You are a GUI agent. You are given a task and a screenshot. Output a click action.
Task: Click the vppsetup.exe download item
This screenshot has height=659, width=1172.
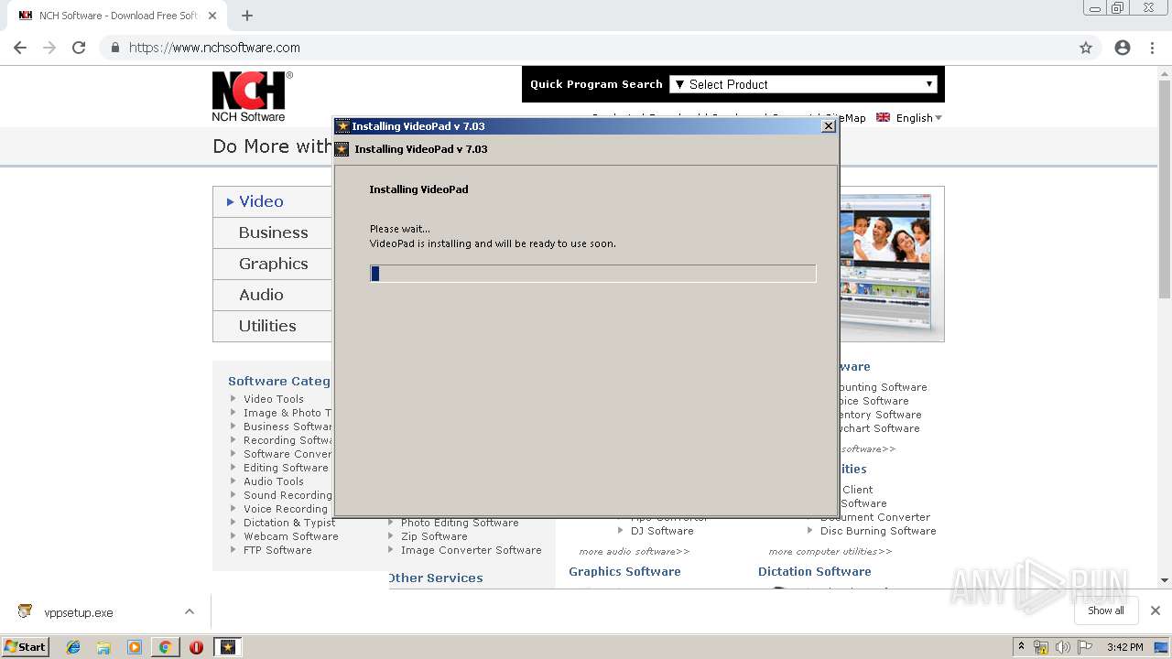(79, 612)
